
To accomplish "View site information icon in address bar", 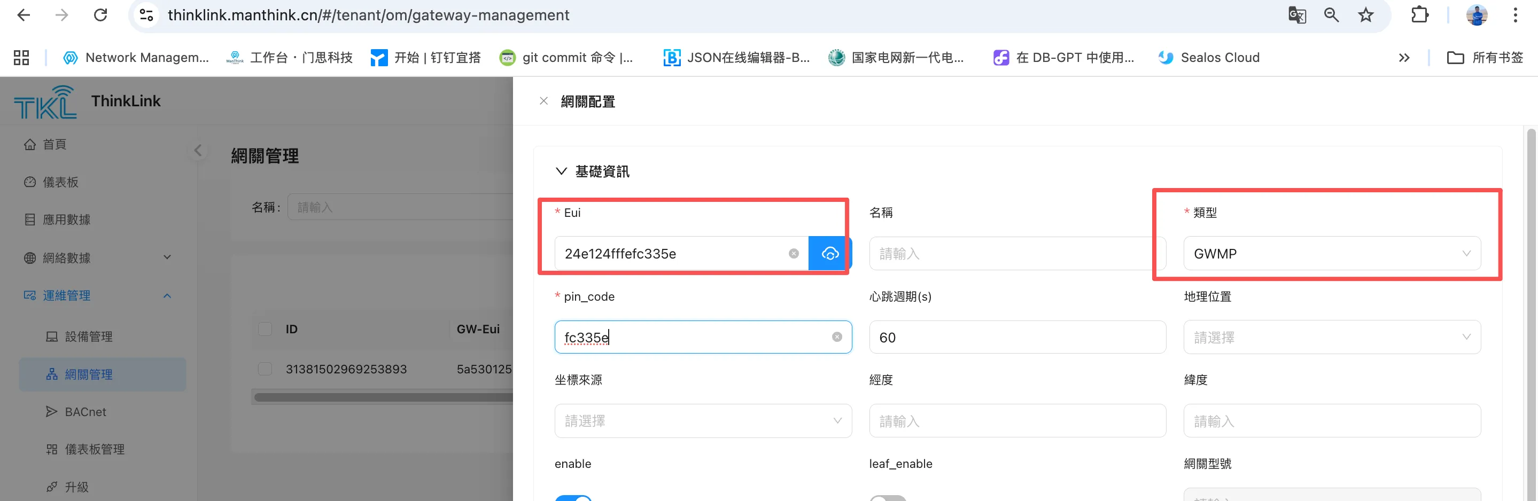I will 146,15.
